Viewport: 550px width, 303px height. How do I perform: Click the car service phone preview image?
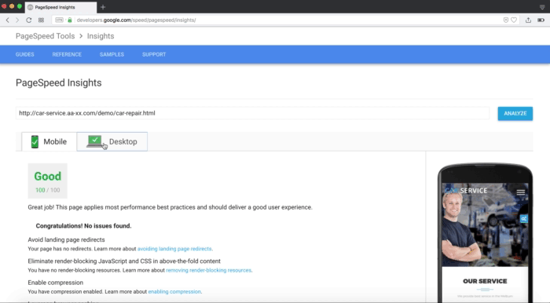point(485,225)
